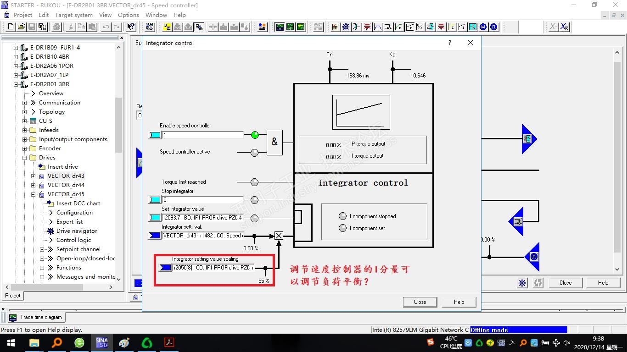The height and width of the screenshot is (352, 627).
Task: Open the STARTER app in the taskbar
Action: tap(102, 342)
